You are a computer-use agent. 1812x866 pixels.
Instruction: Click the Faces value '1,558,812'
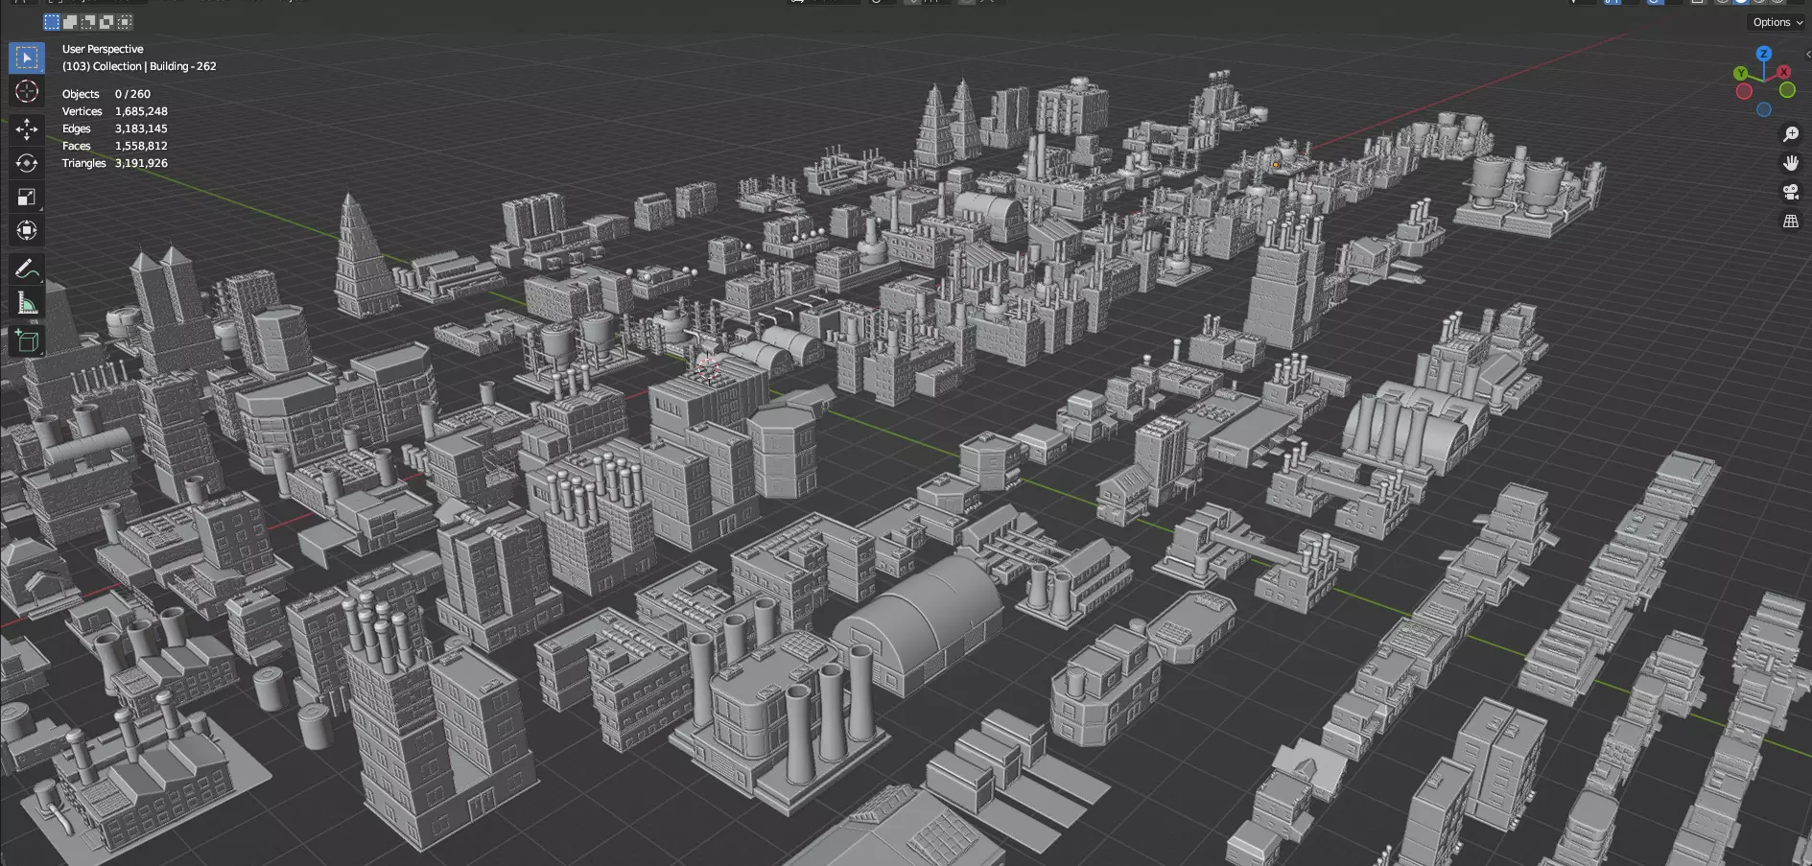pyautogui.click(x=141, y=146)
